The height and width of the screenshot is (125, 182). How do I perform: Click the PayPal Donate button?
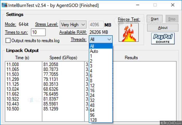point(163,39)
